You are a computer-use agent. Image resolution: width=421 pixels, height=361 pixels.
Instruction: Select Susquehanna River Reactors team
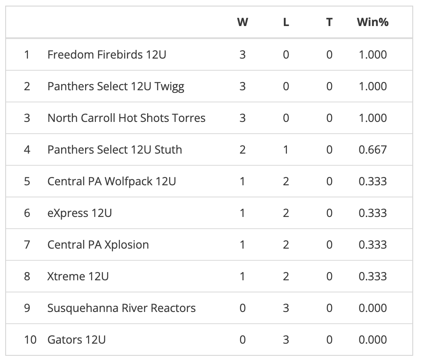pyautogui.click(x=122, y=308)
